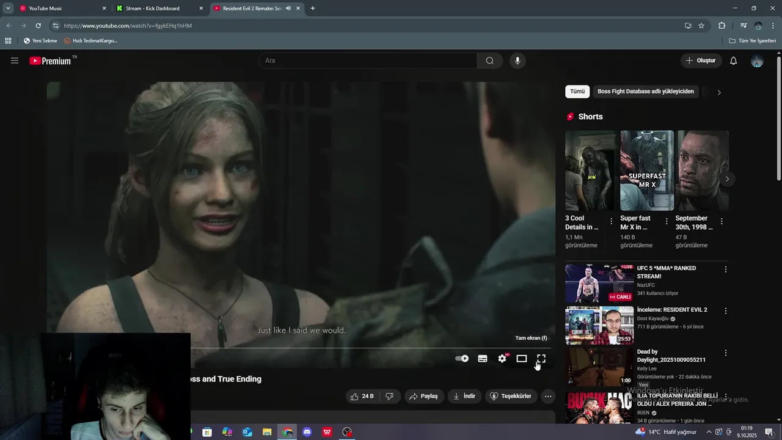Screen dimensions: 782x440
Task: Open UFC 5 ranked stream thumbnail
Action: [599, 284]
